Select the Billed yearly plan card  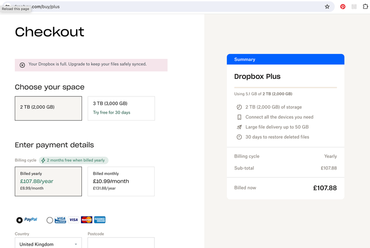coord(48,181)
